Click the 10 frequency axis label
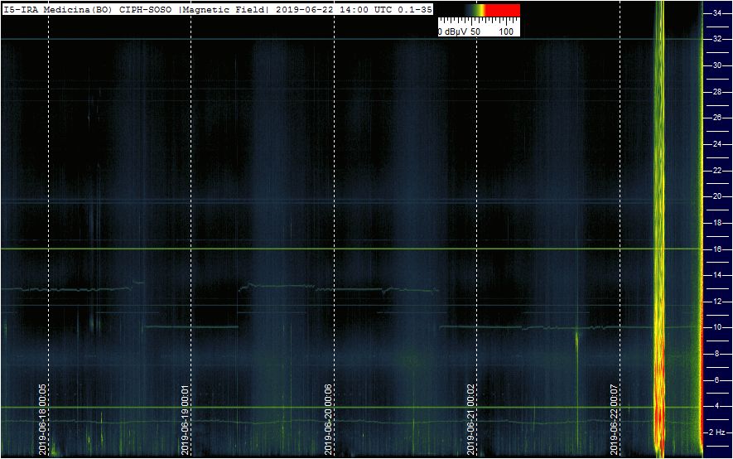The image size is (733, 459). [717, 327]
